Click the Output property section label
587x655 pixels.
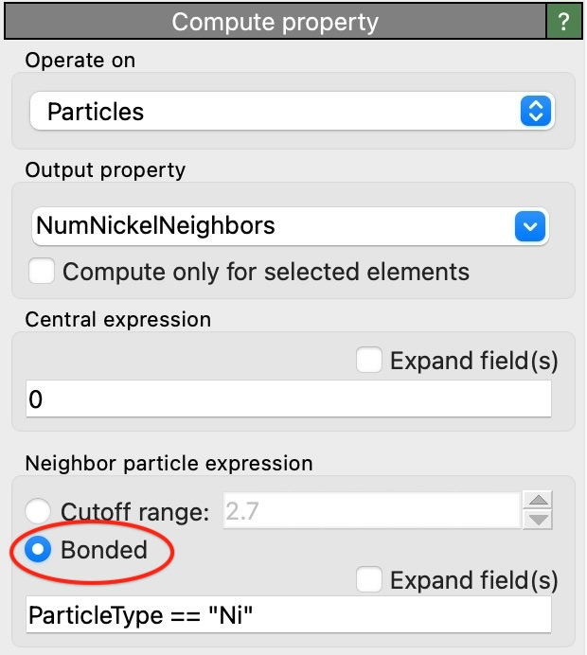tap(105, 170)
